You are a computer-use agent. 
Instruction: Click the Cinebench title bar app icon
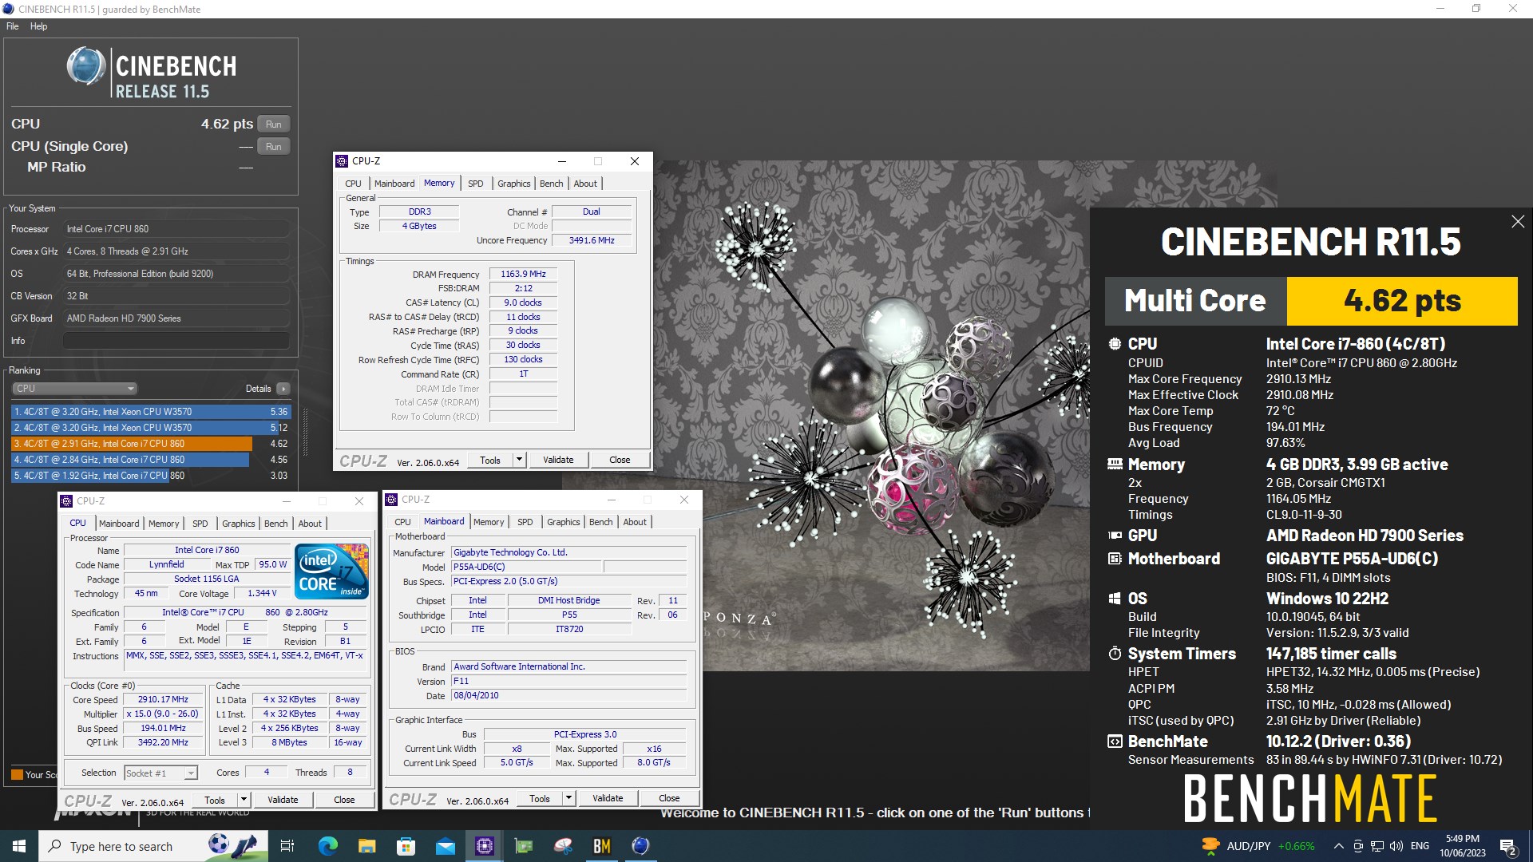pos(8,9)
